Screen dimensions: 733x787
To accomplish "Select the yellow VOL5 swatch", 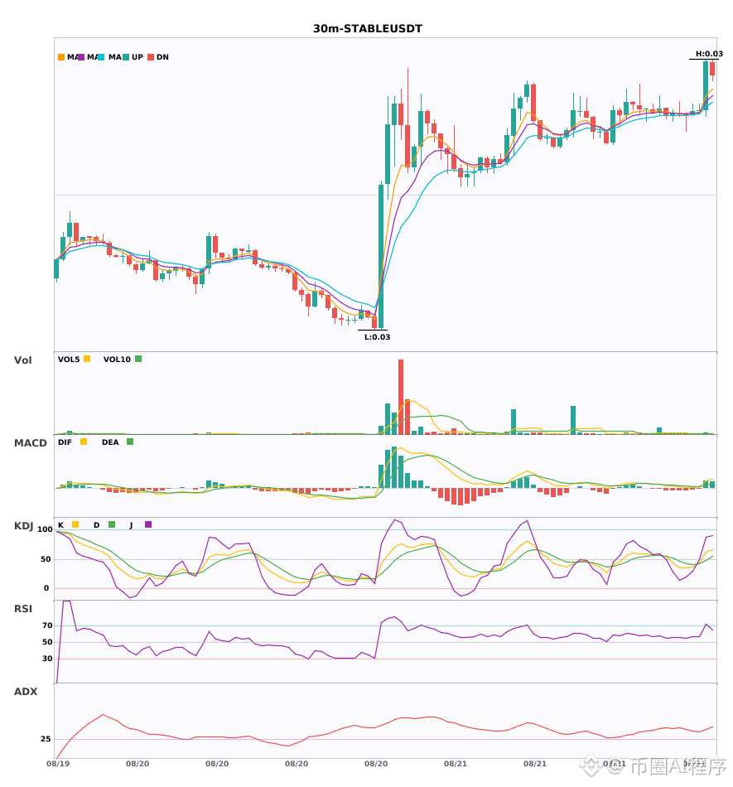I will [x=87, y=359].
